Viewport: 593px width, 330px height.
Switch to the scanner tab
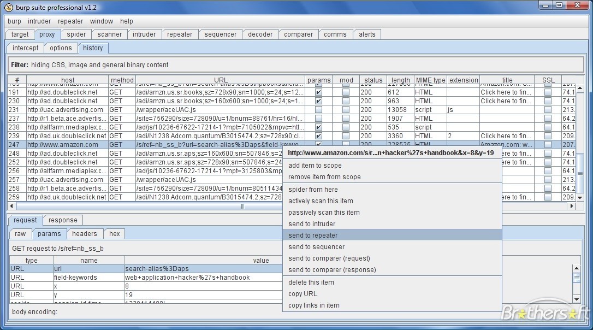click(110, 34)
